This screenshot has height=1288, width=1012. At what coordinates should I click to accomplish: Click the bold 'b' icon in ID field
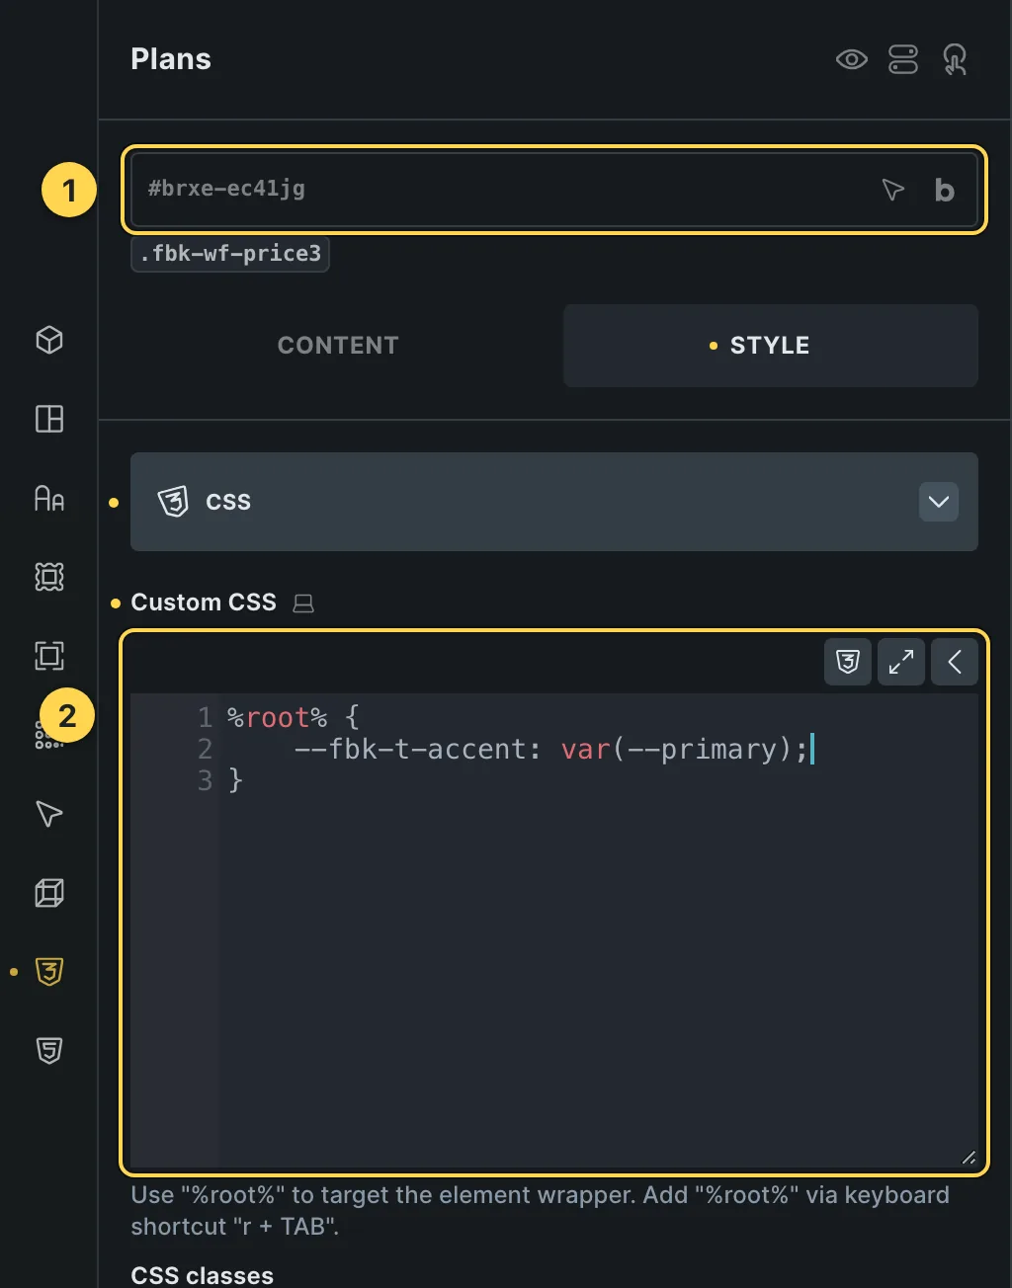point(945,190)
